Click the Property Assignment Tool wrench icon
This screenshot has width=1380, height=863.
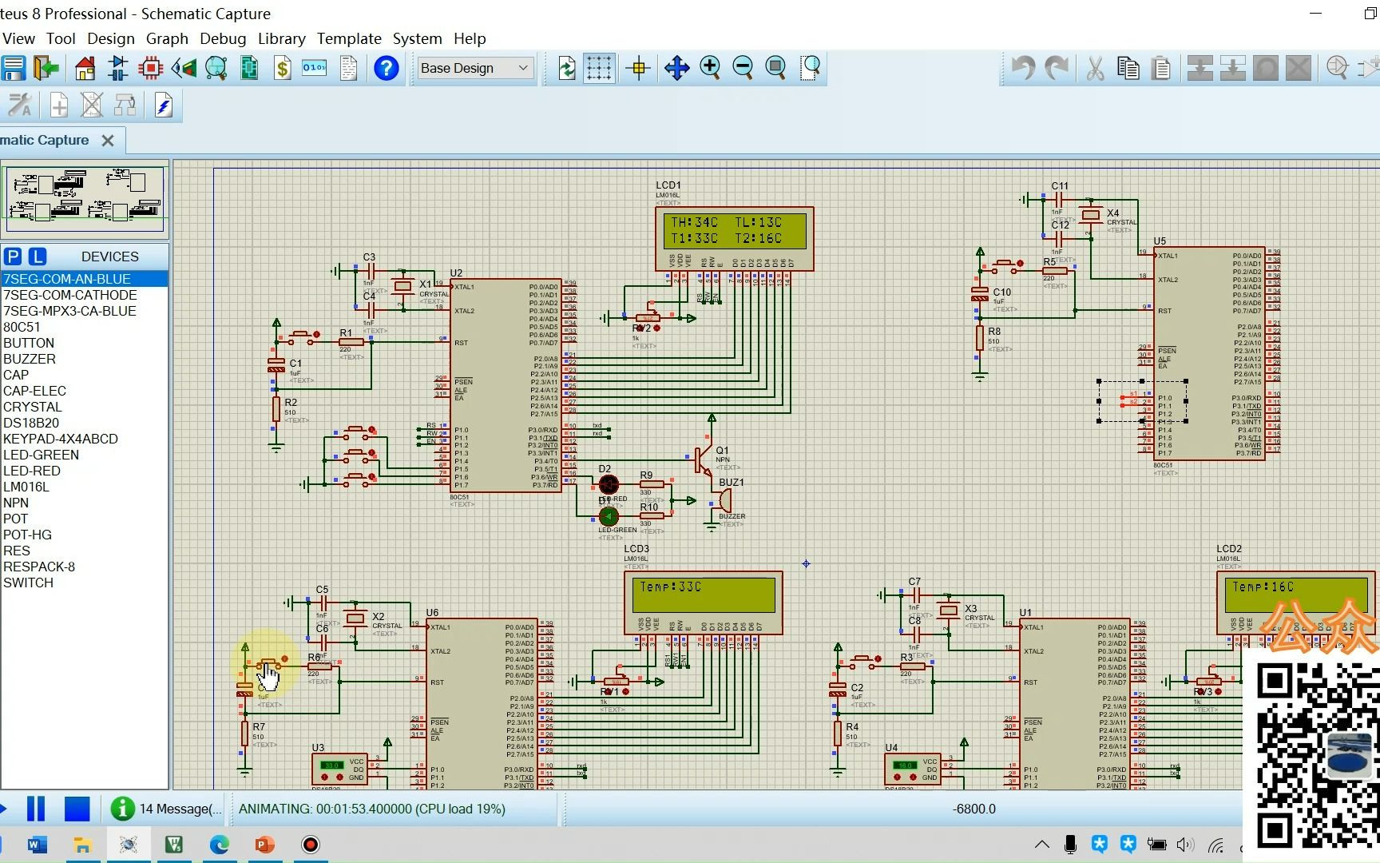pyautogui.click(x=20, y=105)
